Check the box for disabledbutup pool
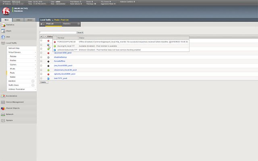Screen dimensions: 258x161 pos(41,57)
